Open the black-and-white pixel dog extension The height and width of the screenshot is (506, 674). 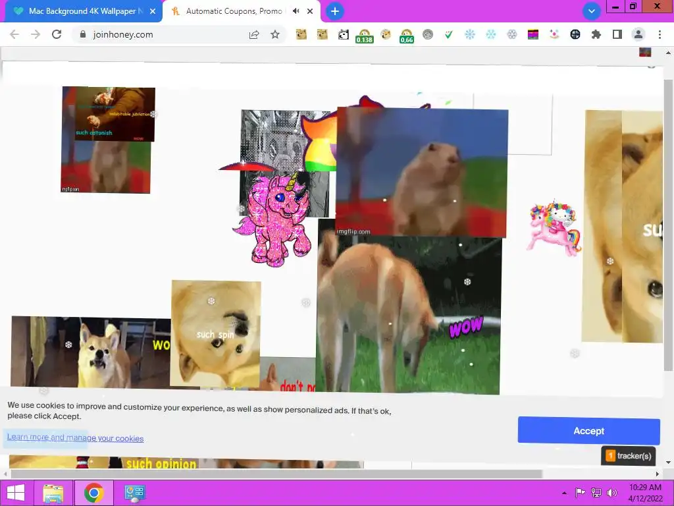(343, 34)
